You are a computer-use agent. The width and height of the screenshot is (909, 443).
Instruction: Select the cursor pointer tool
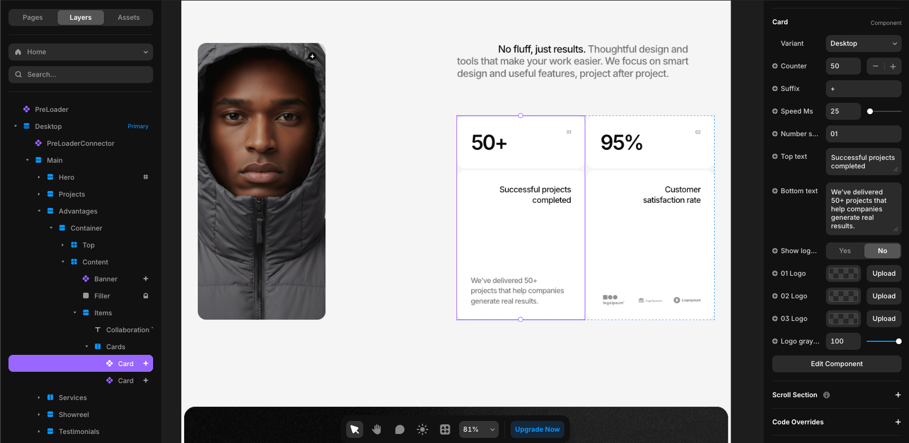355,429
